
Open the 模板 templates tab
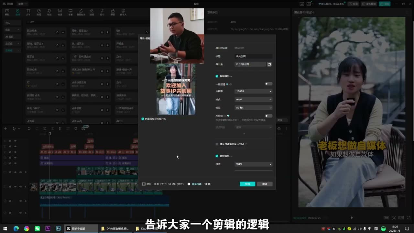point(113,12)
